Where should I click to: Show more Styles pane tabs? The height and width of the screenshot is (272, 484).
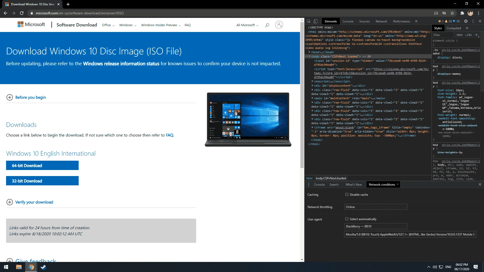point(467,28)
